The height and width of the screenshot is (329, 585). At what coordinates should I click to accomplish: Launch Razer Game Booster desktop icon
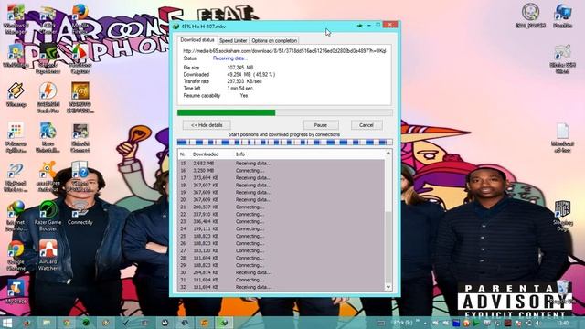pyautogui.click(x=48, y=216)
